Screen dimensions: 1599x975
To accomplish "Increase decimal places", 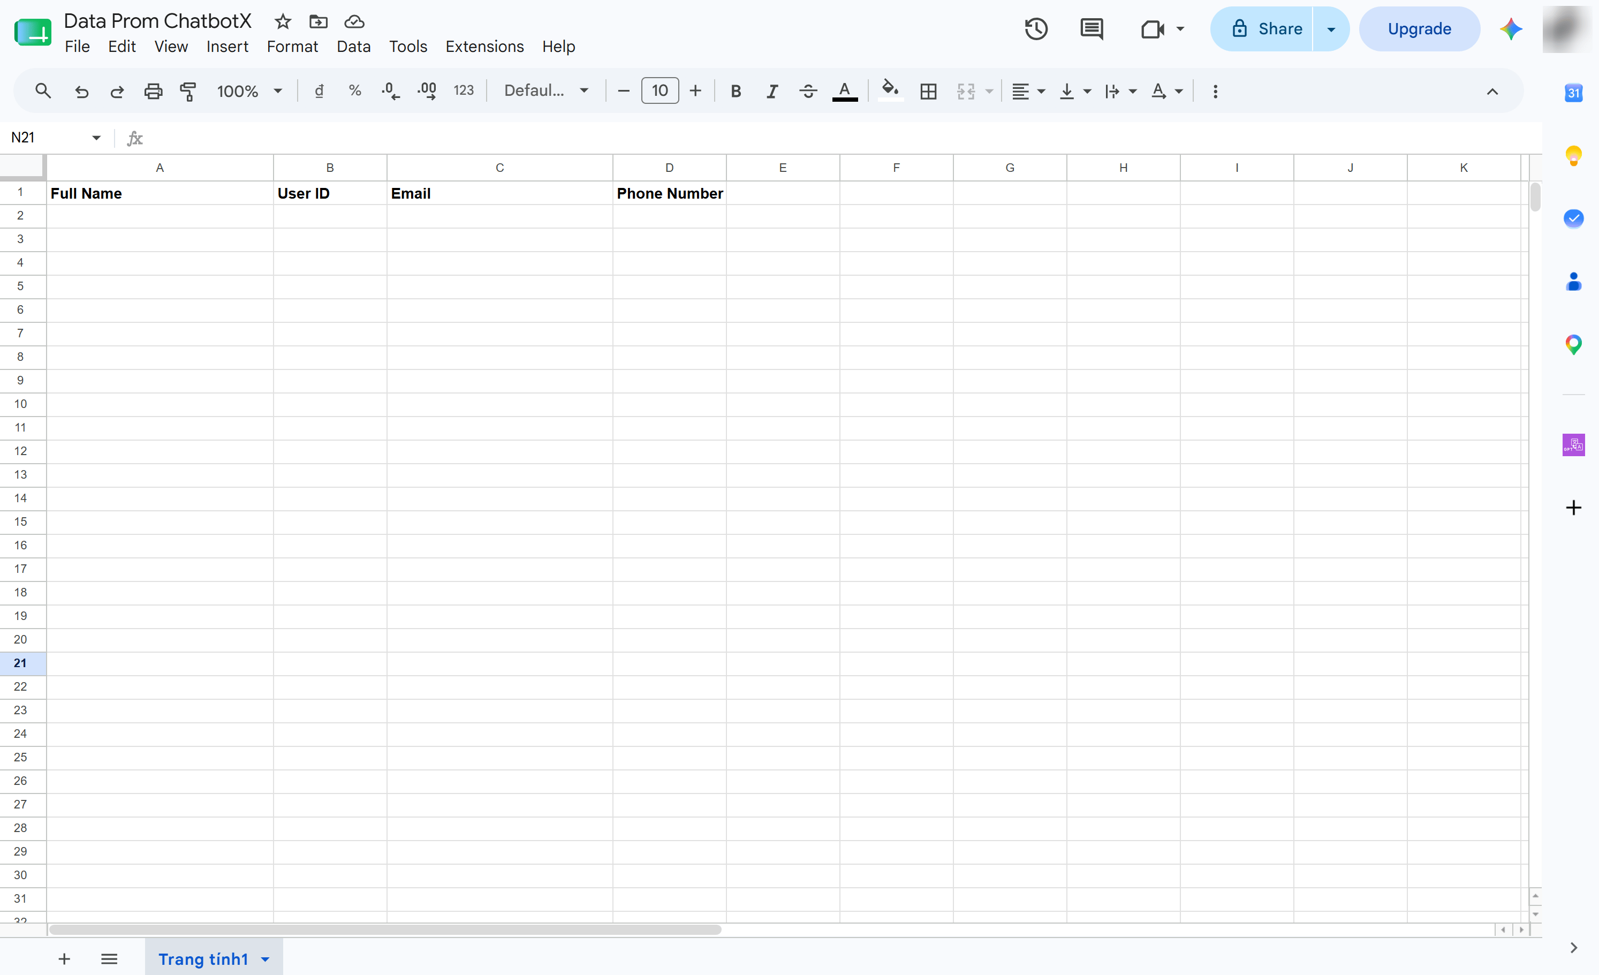I will pos(427,91).
